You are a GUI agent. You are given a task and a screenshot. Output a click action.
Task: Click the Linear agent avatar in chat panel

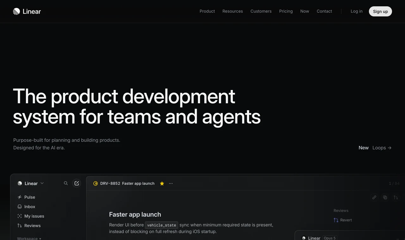coord(304,238)
